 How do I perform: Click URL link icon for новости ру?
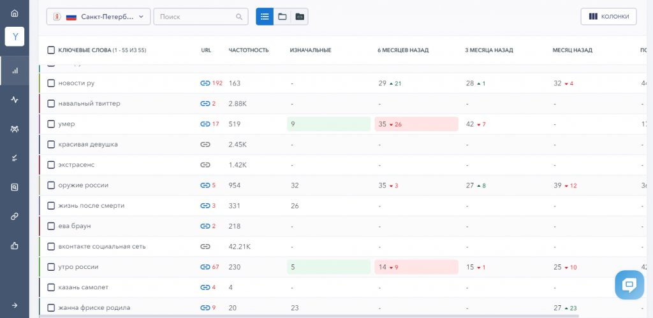point(205,83)
